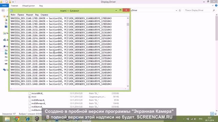Click the nvcvi file's settings-gear icon
Viewport: 218px width, 122px height.
(30, 97)
